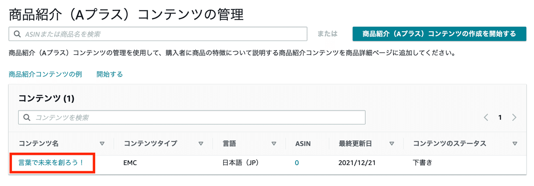The height and width of the screenshot is (186, 534).
Task: Focus the コンテンツを検索 search field
Action: click(192, 117)
